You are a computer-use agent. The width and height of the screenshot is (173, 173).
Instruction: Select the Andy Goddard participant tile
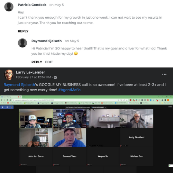pyautogui.click(x=137, y=137)
